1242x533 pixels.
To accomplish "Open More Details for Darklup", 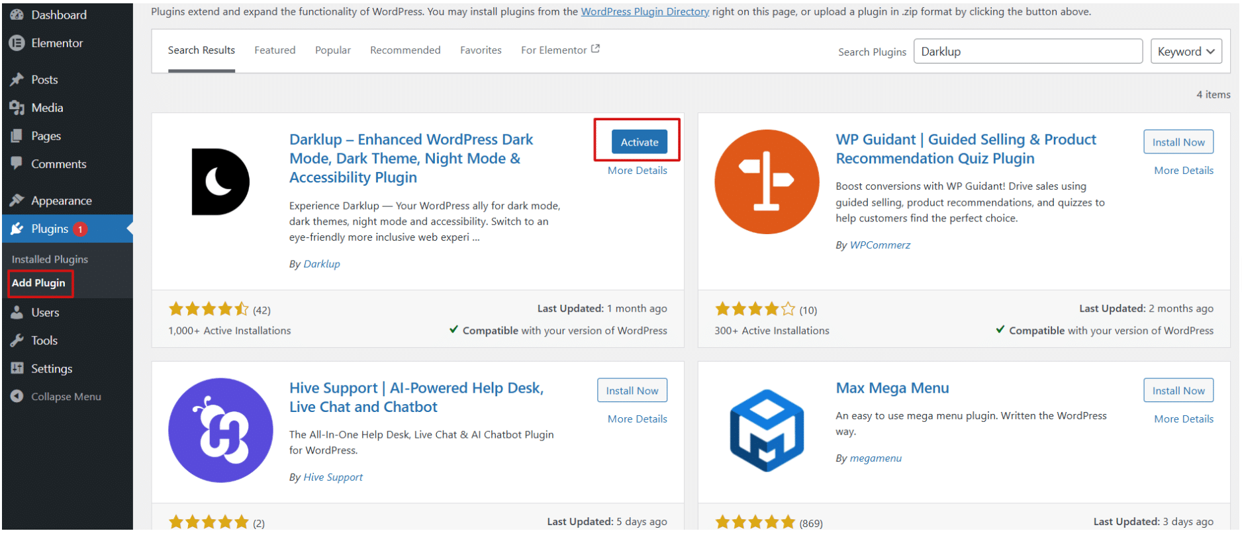I will coord(638,171).
